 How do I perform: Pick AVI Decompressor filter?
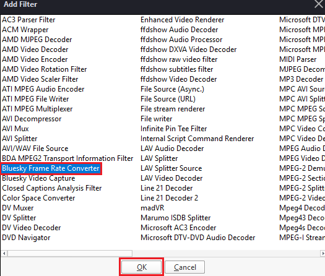32,119
